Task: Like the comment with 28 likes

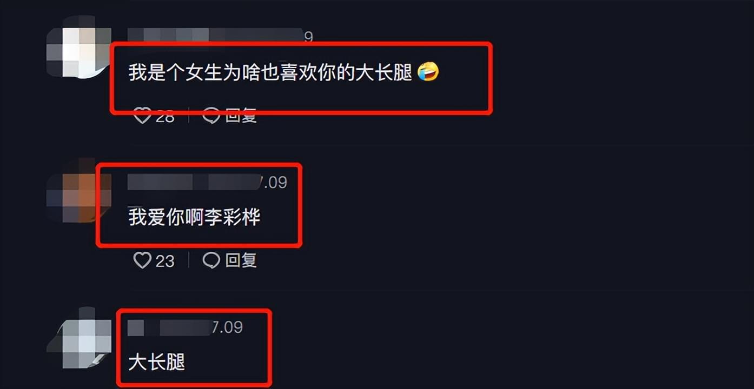Action: click(142, 115)
